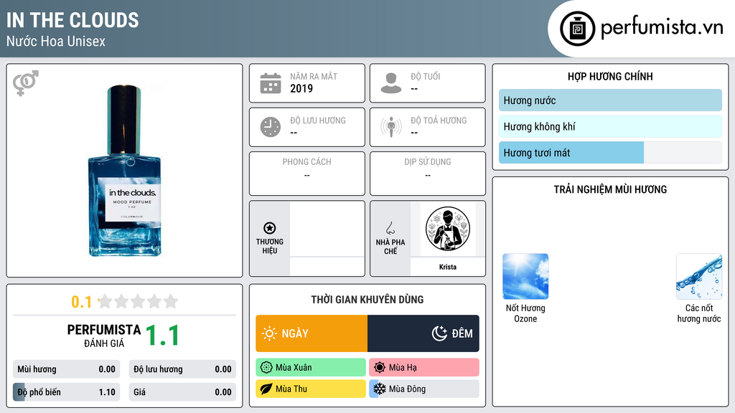Click the clock icon for Độ lưu hương
Screen dimensions: 735x413
click(271, 127)
